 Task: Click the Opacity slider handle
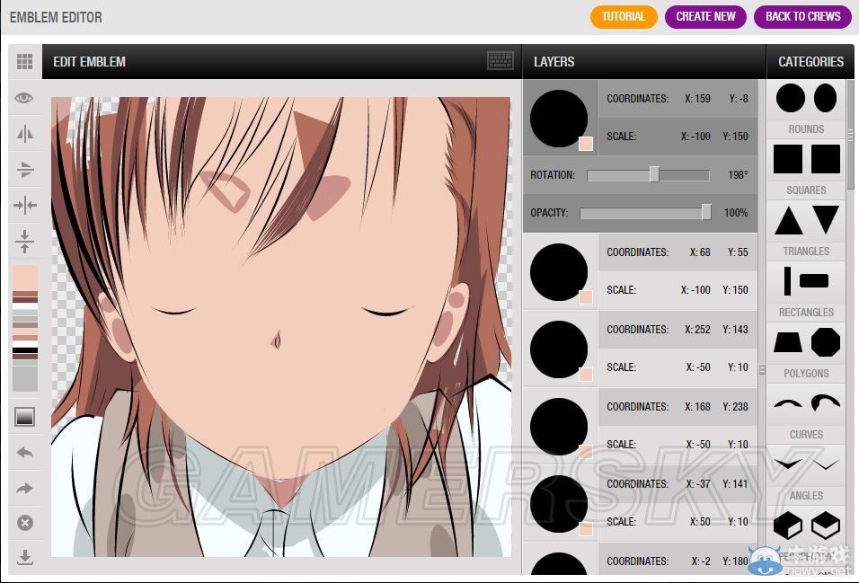coord(706,213)
